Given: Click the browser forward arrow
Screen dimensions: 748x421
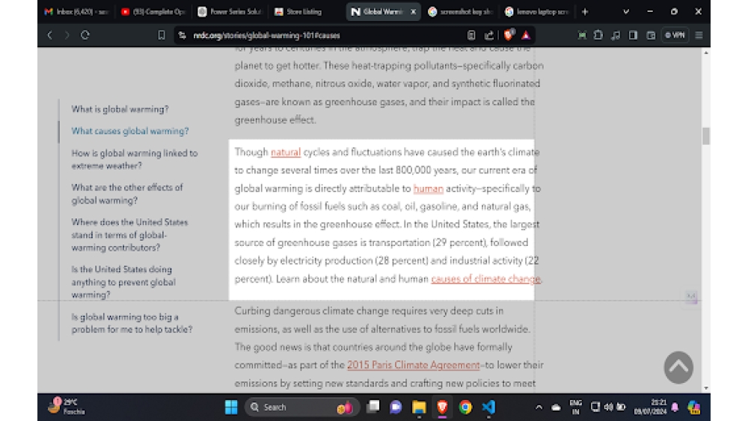Looking at the screenshot, I should 67,35.
